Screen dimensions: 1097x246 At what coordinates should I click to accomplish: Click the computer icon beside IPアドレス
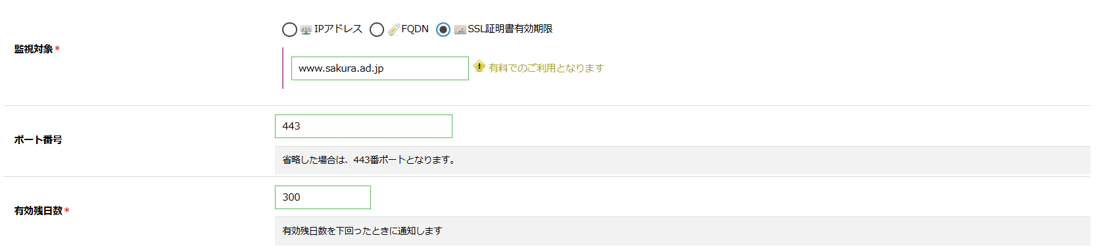[x=306, y=30]
